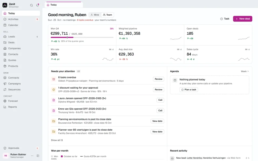
Task: Click the Open deals sparkline chart
Action: 244,38
